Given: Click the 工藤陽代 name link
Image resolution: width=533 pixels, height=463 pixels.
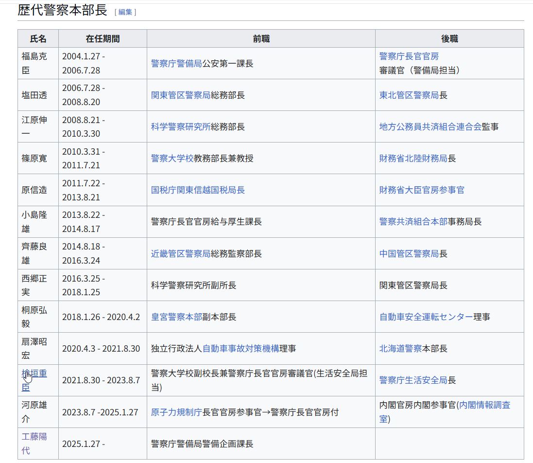Looking at the screenshot, I should [x=34, y=437].
